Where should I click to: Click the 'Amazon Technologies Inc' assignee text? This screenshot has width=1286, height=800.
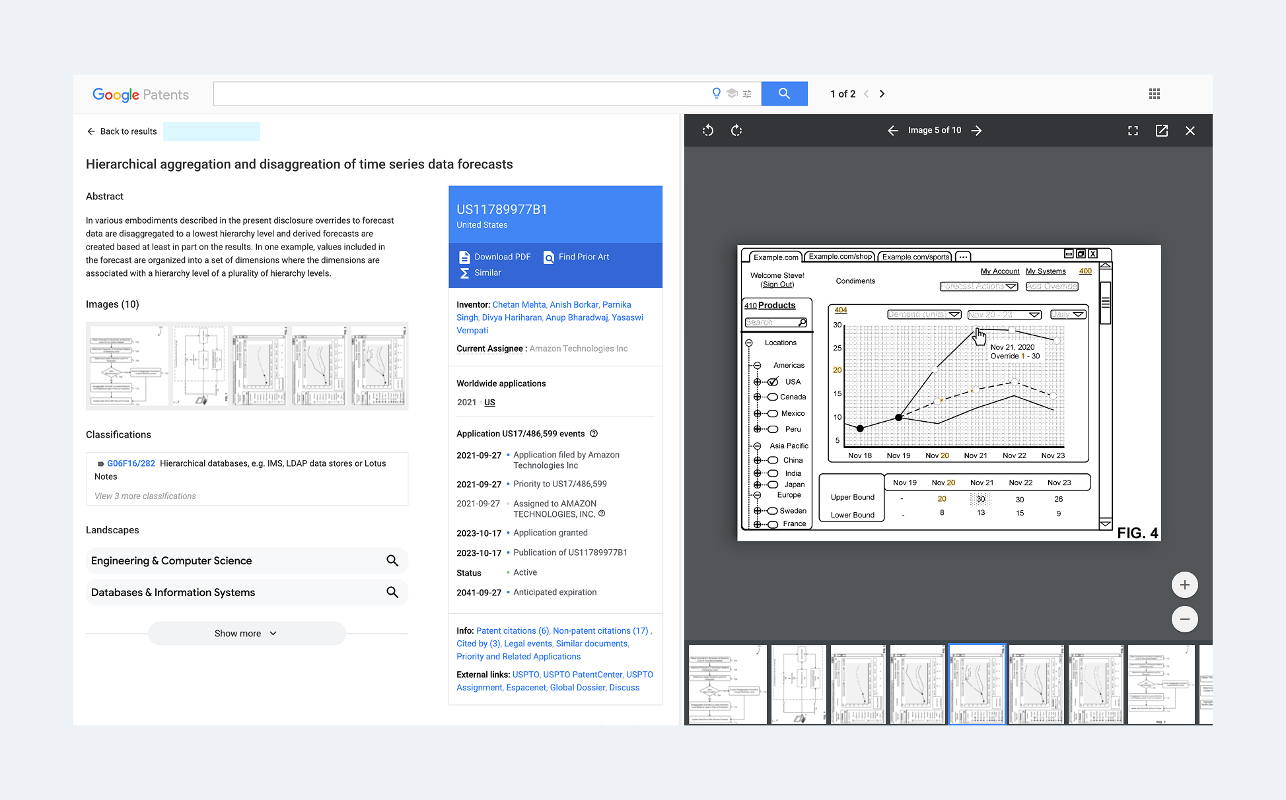[579, 349]
